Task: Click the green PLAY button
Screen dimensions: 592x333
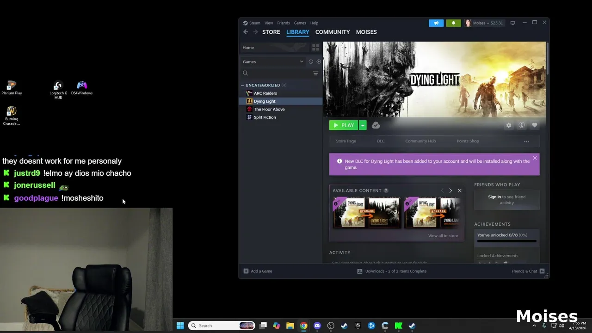Action: [344, 125]
